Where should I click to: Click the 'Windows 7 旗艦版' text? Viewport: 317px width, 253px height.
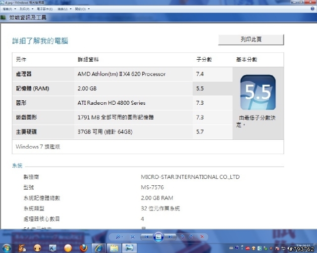point(38,147)
